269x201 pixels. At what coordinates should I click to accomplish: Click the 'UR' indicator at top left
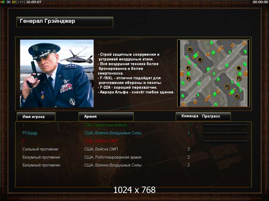[x=3, y=2]
